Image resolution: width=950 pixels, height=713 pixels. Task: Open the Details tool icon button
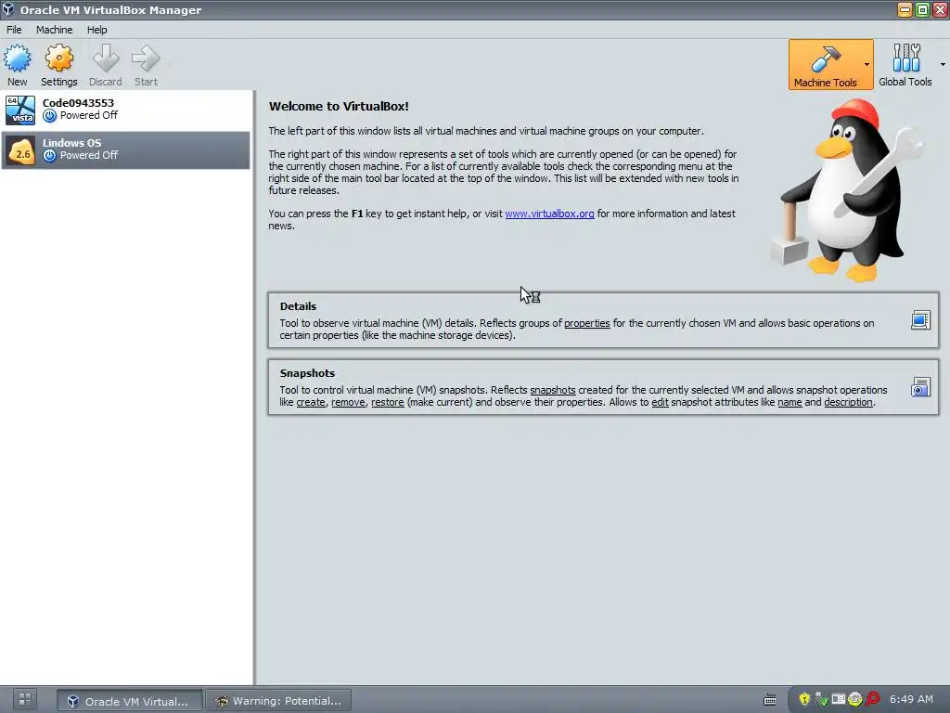[x=920, y=320]
